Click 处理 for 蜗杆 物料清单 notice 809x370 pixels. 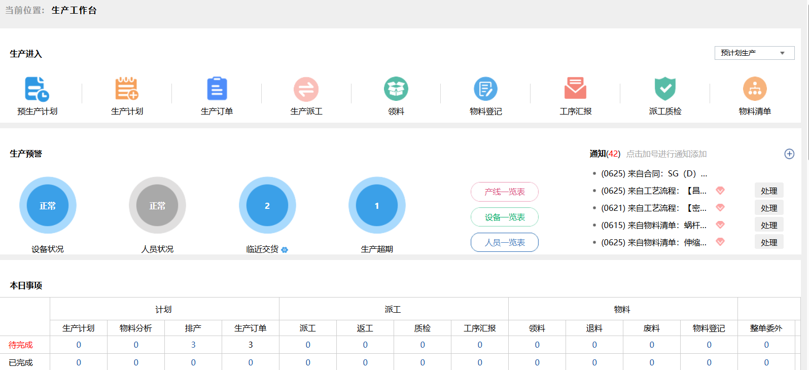click(x=769, y=225)
